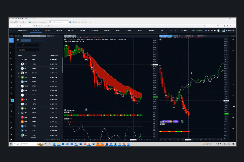244x162 pixels.
Task: Click the grey tab heading the middle chart panel
Action: point(70,36)
